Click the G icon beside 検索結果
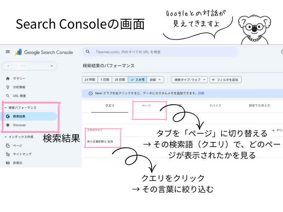The image size is (283, 212). pyautogui.click(x=7, y=116)
